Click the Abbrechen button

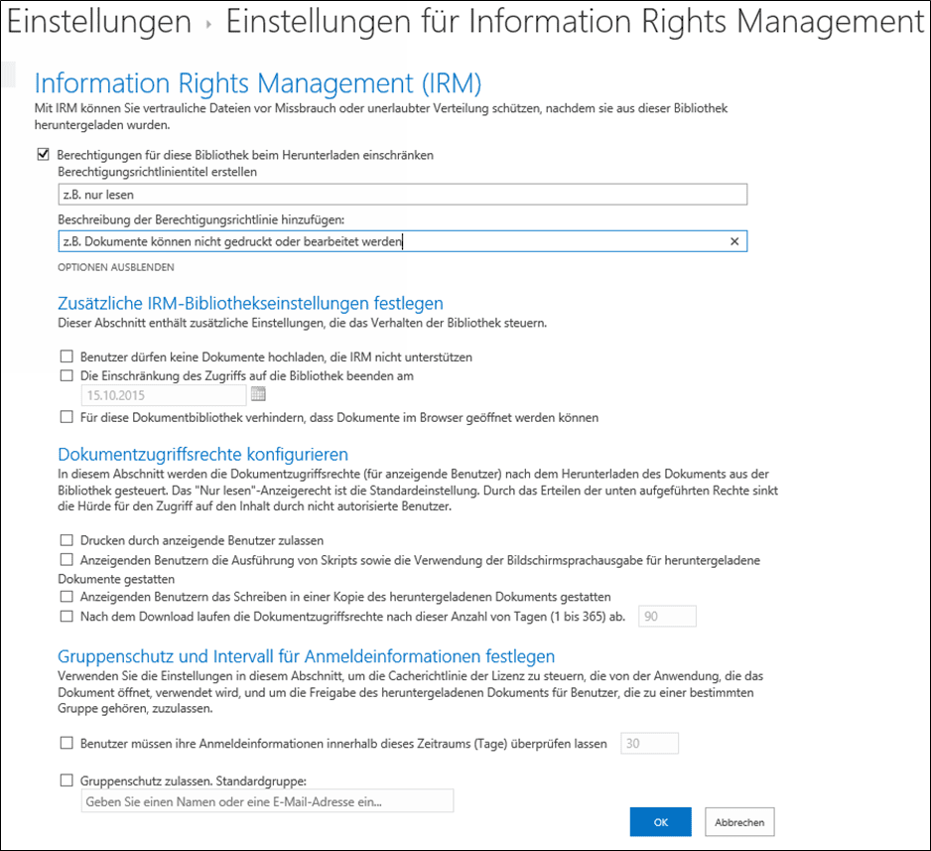tap(738, 821)
